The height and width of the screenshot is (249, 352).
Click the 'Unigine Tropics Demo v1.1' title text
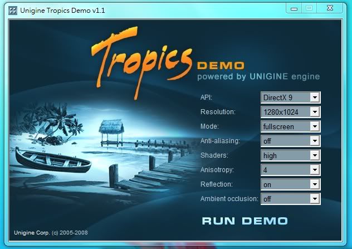pos(62,11)
